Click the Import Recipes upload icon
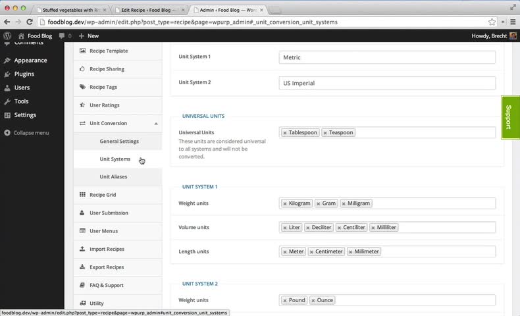520x316 pixels. (x=82, y=249)
